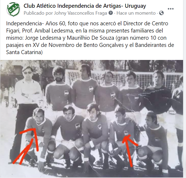Image resolution: width=186 pixels, height=178 pixels.
Task: Open the three-dot post options menu
Action: point(171,9)
